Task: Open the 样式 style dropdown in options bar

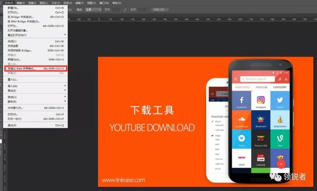Action: tap(94, 10)
